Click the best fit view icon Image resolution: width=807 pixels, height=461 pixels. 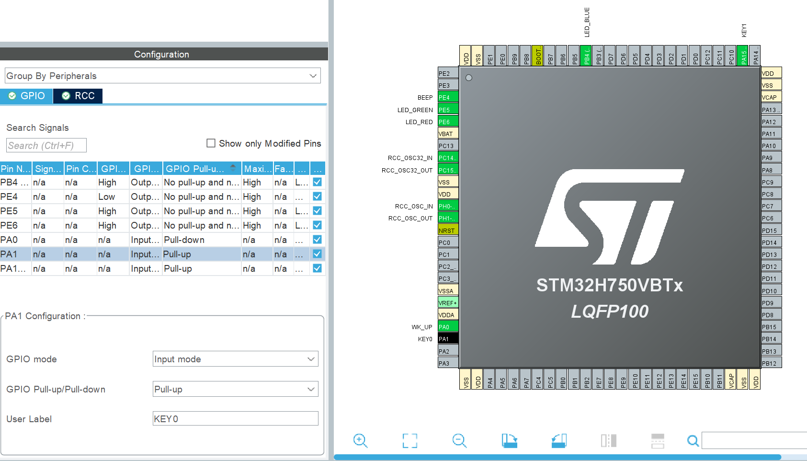[410, 440]
